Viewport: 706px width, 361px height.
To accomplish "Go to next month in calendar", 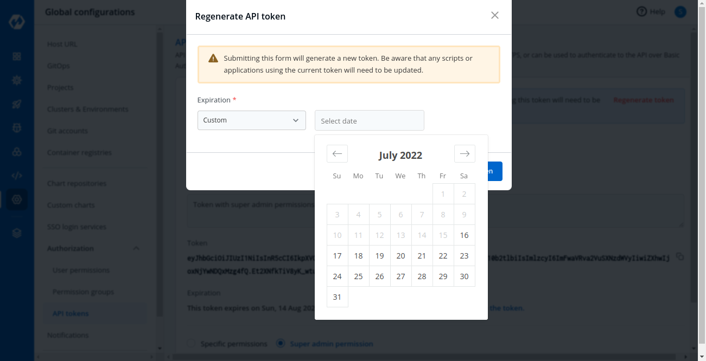I will (465, 154).
